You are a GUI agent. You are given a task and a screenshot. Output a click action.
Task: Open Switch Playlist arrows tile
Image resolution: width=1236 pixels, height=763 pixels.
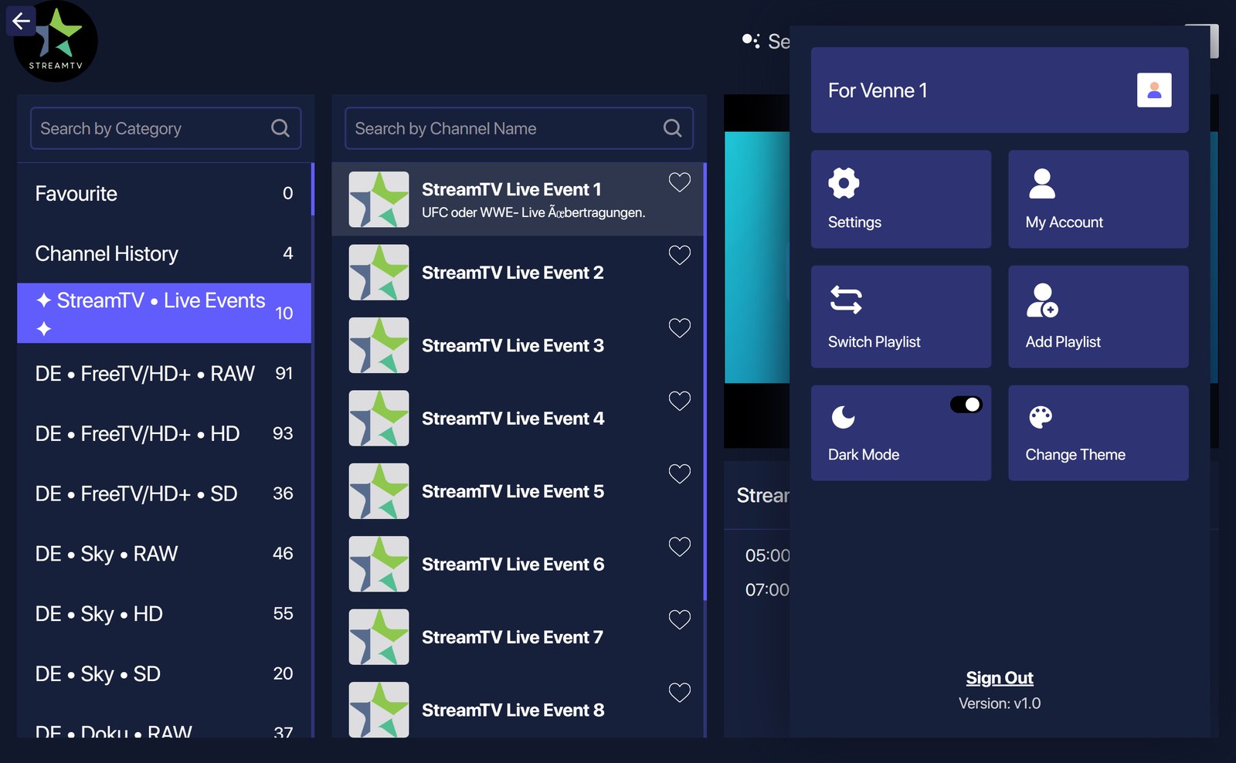(x=901, y=317)
